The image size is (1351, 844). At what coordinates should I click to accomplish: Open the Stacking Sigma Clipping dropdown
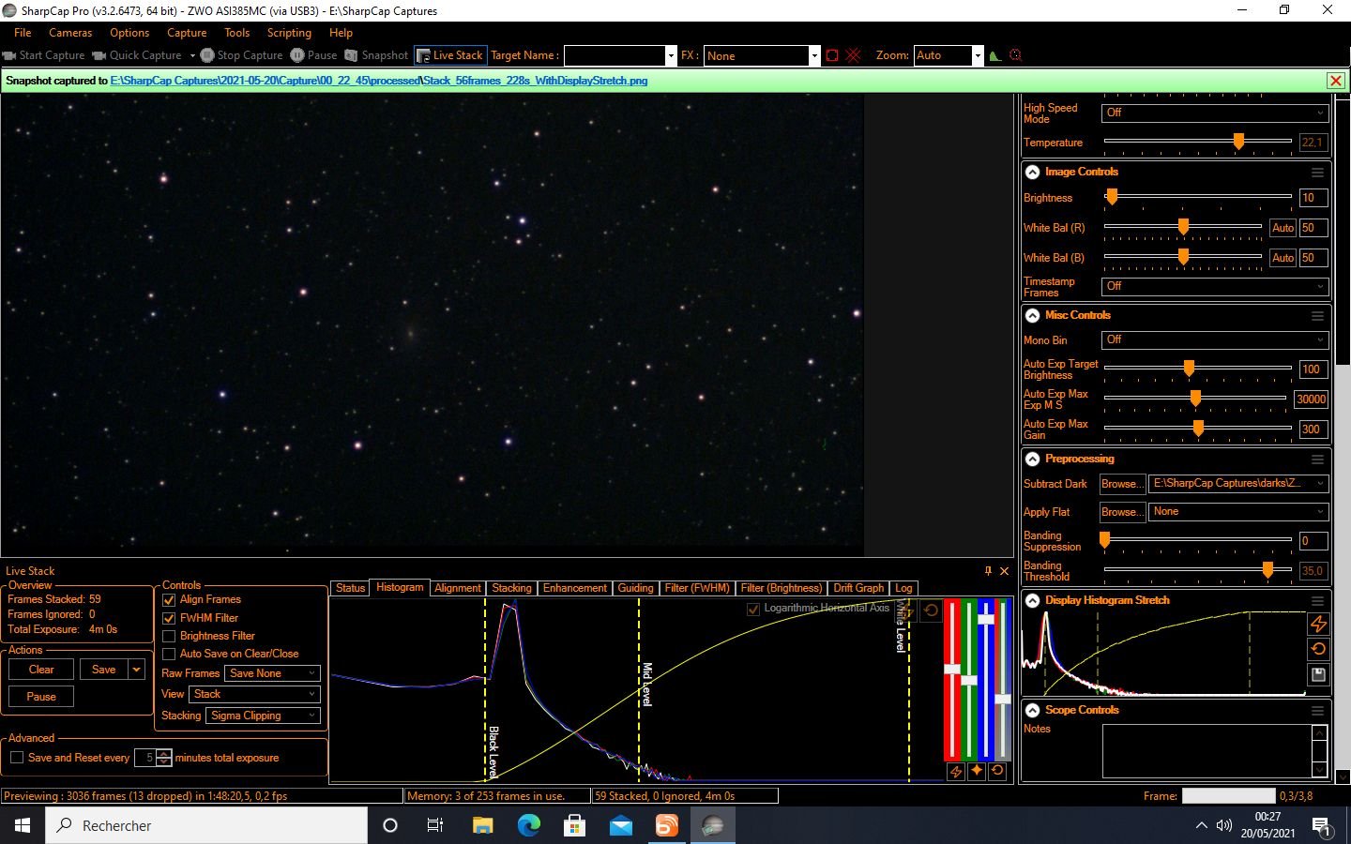tap(263, 716)
